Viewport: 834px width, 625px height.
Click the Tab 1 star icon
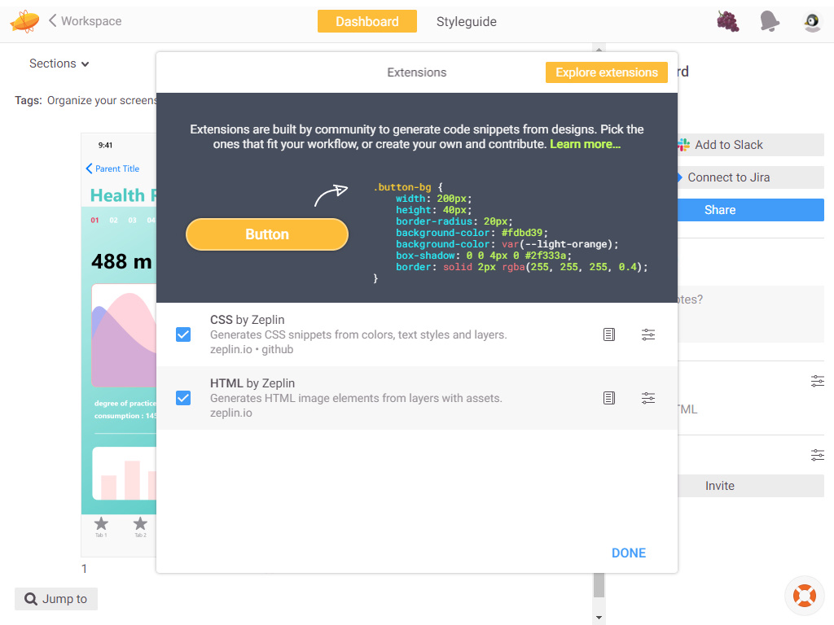pyautogui.click(x=101, y=523)
